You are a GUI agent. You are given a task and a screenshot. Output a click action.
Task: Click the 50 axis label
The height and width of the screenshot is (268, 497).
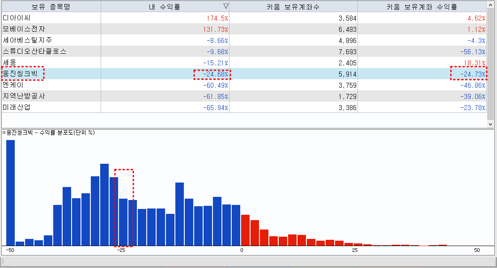tap(477, 250)
